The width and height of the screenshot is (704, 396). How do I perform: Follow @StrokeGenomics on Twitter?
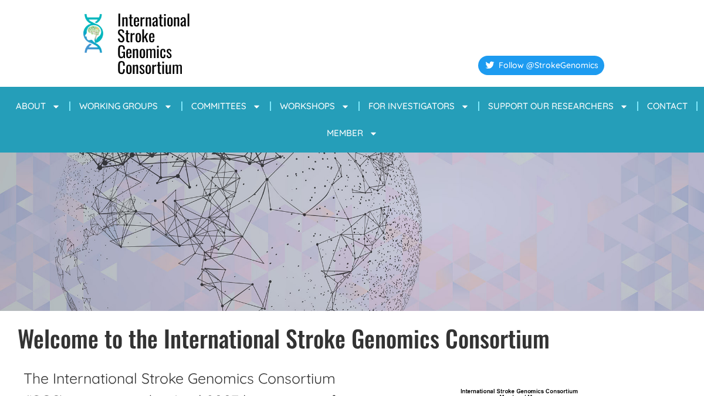[541, 65]
